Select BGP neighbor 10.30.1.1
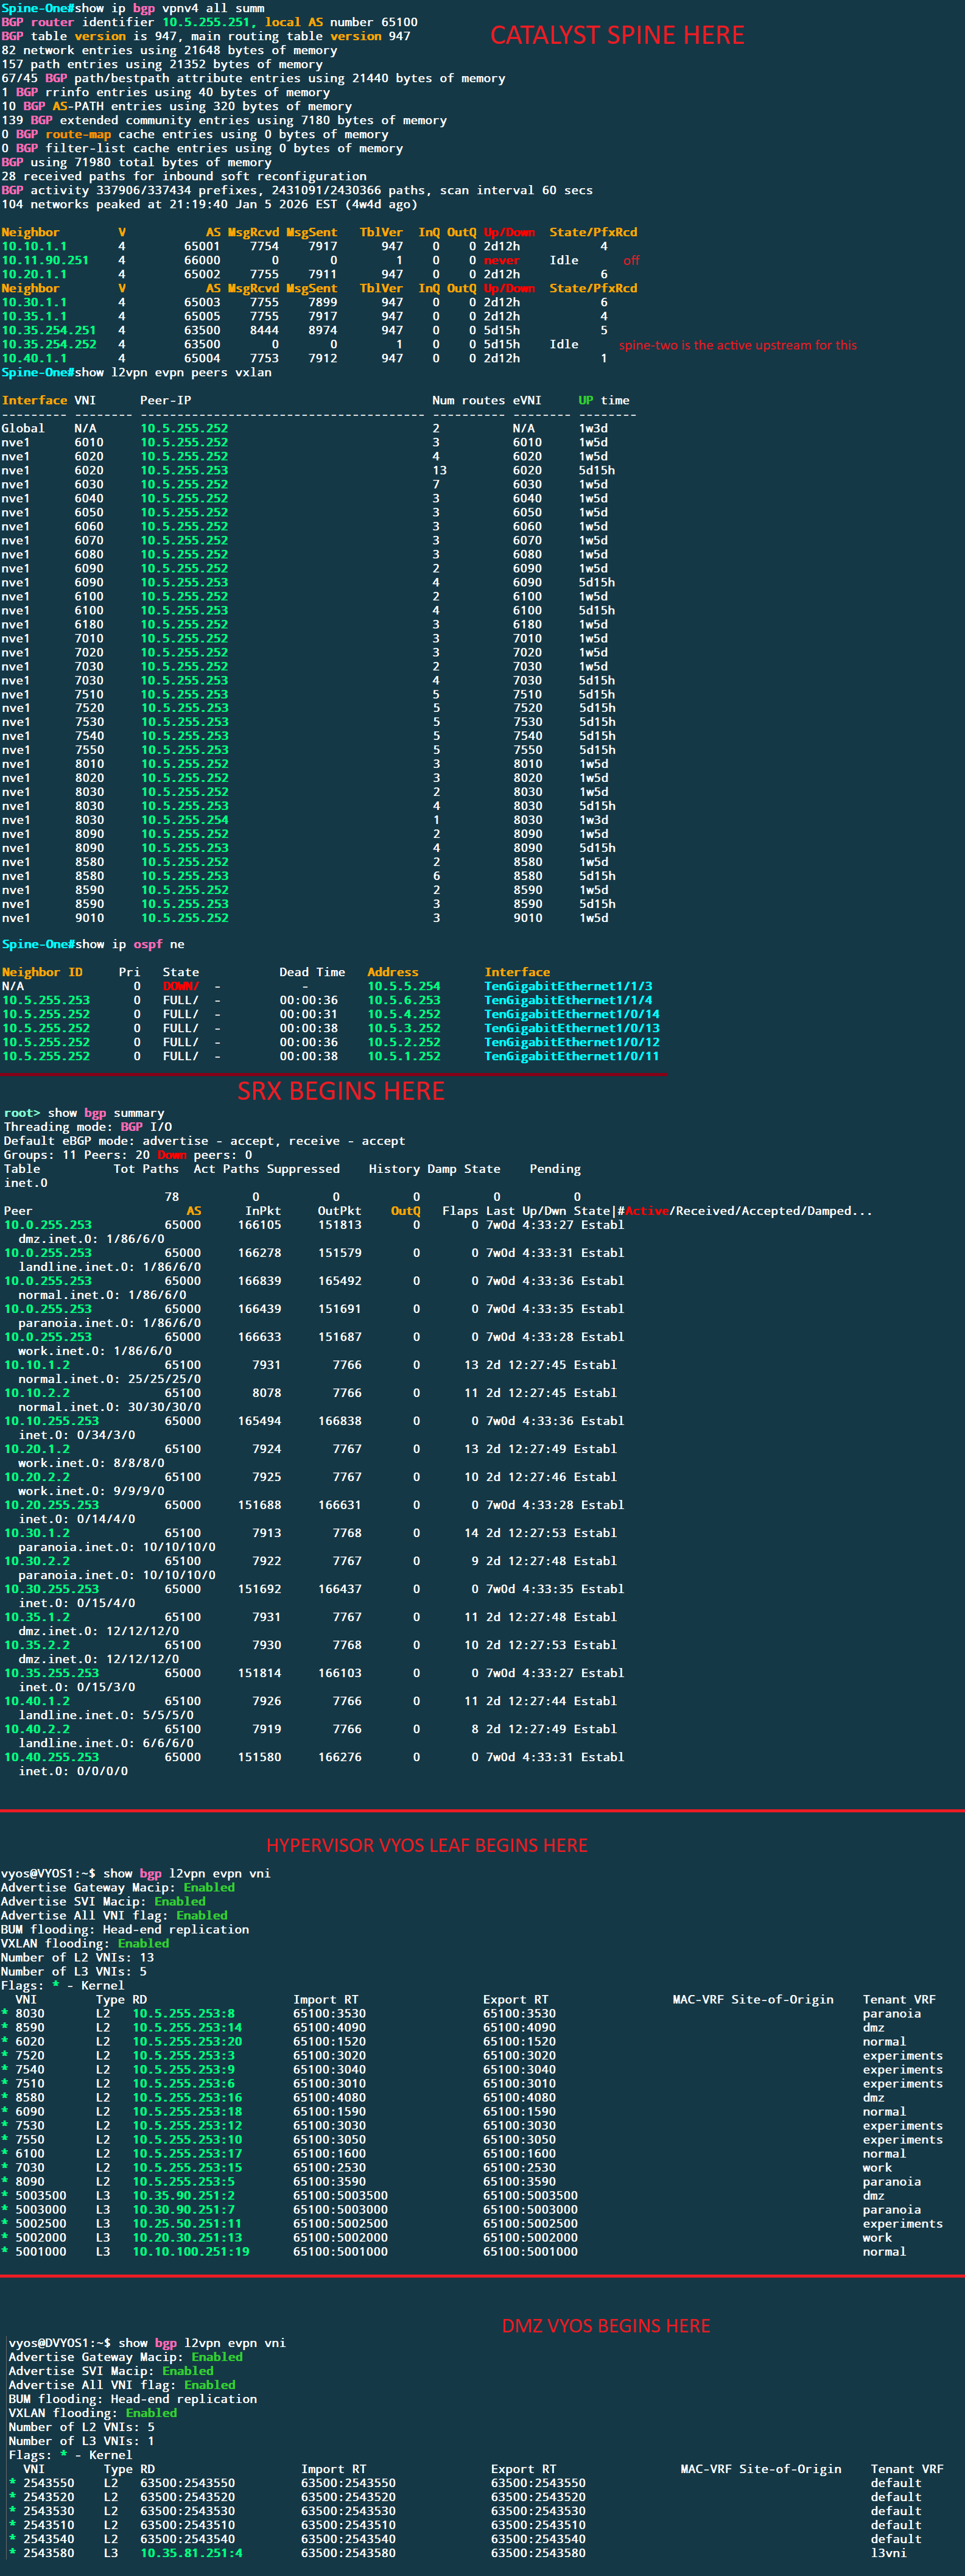Screen dimensions: 965x2576 (35, 302)
